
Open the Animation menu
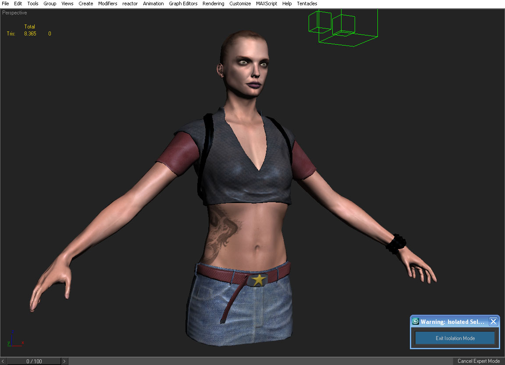pos(153,4)
